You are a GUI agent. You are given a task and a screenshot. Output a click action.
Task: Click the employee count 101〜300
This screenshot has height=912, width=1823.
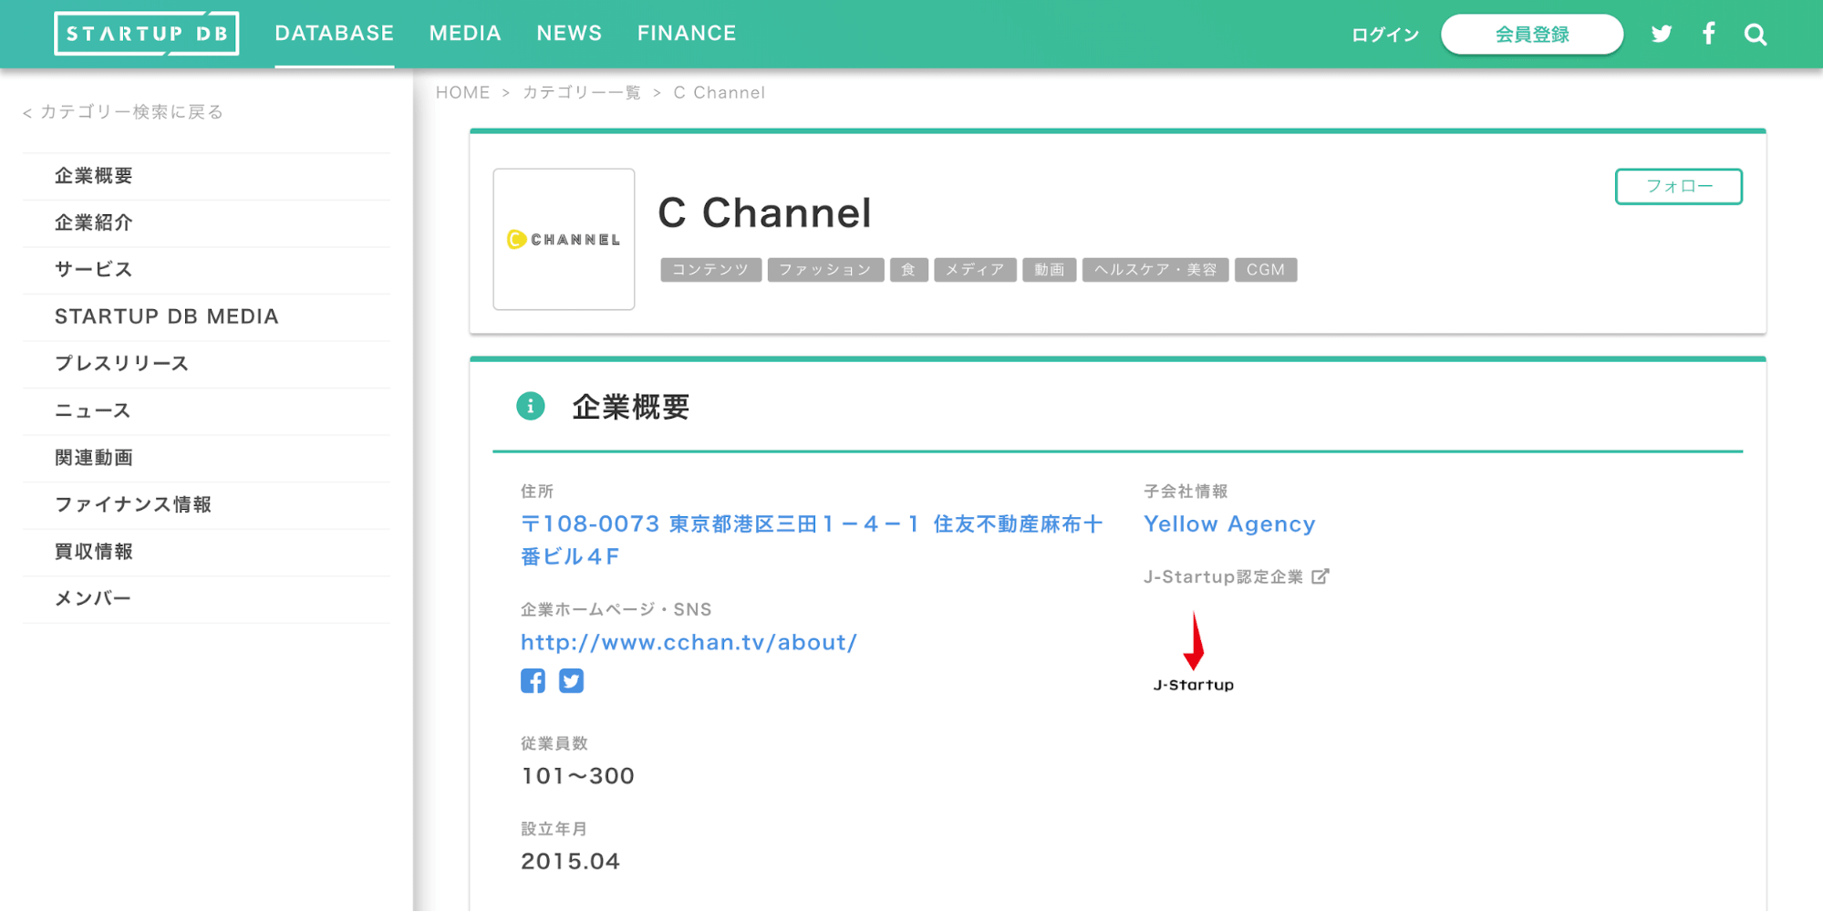click(577, 776)
